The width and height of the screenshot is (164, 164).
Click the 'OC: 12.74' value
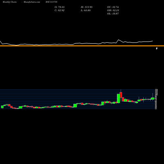click(113, 7)
